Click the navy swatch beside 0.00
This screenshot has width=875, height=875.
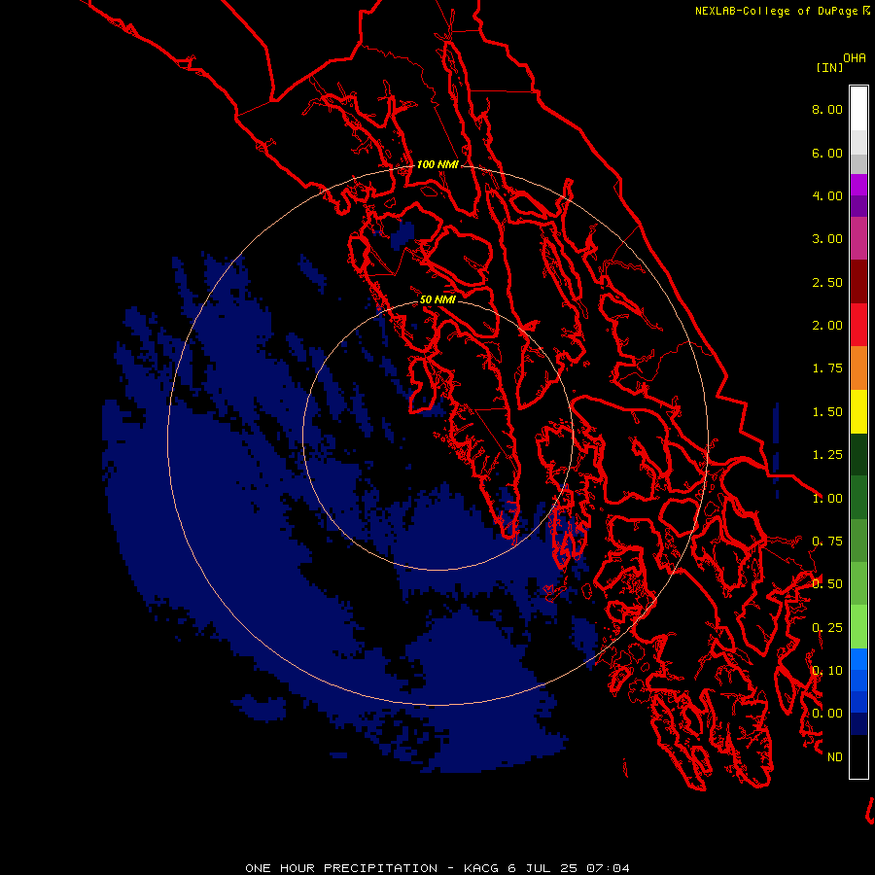[858, 724]
